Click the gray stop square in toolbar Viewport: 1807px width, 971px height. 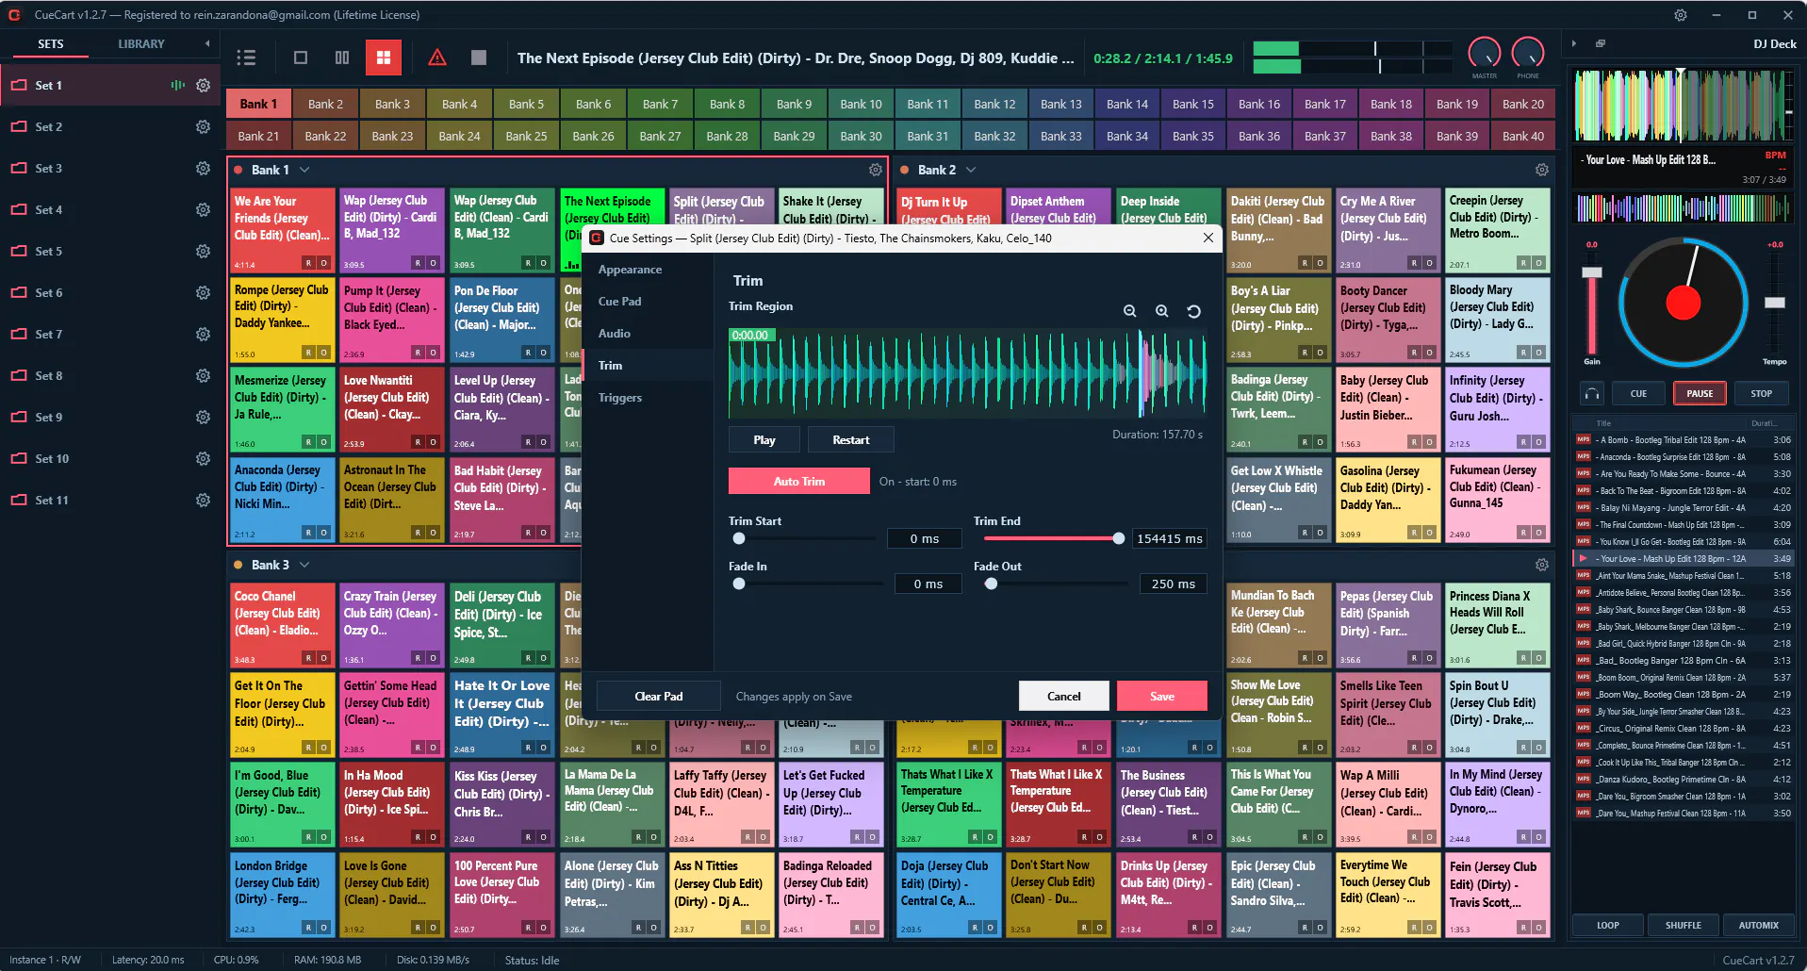coord(479,58)
